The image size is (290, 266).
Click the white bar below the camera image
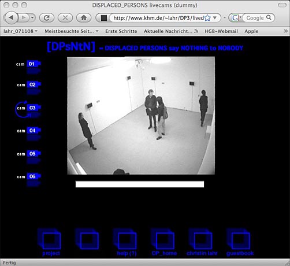click(140, 184)
